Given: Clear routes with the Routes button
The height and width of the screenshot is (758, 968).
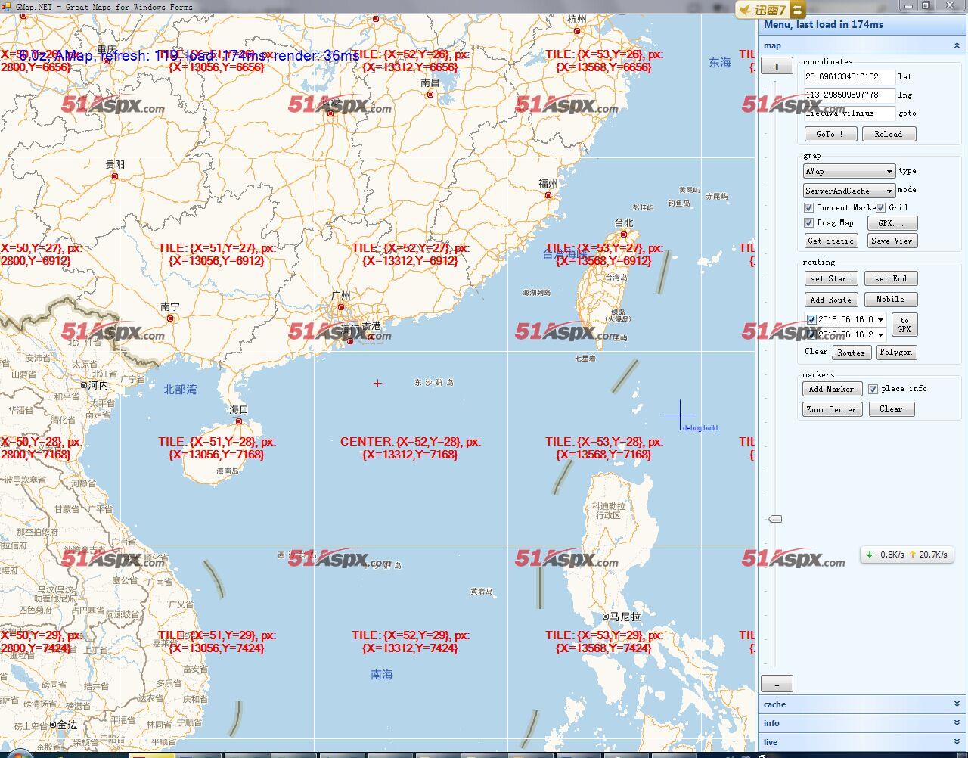Looking at the screenshot, I should (x=851, y=353).
